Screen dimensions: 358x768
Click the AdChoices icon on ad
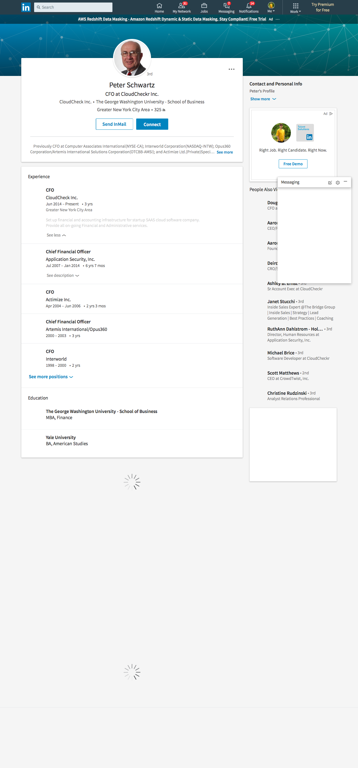click(x=331, y=113)
